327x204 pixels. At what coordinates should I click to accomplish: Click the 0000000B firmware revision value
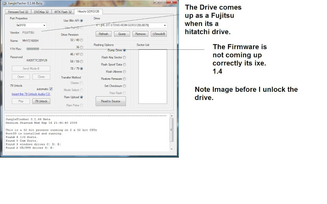point(33,49)
